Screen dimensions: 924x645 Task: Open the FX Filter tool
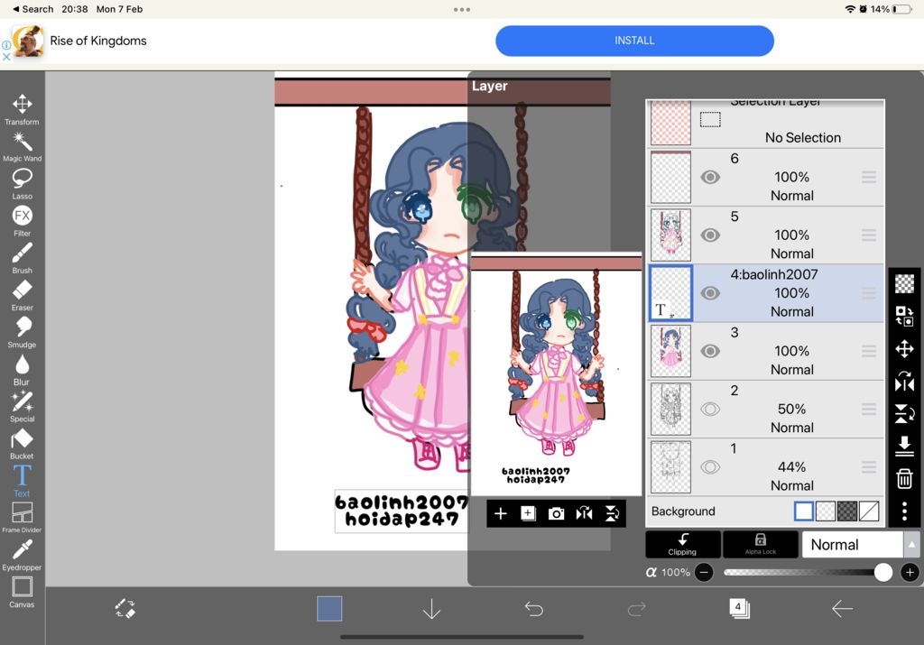[x=22, y=221]
